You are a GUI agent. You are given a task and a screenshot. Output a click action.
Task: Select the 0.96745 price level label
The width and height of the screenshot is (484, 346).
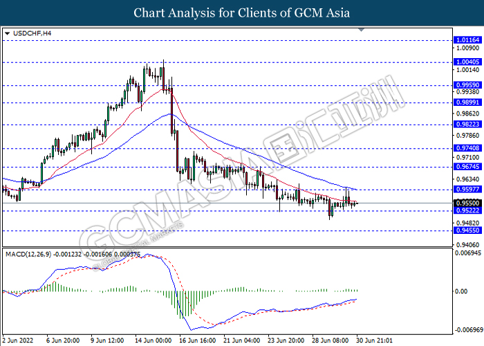[x=467, y=167]
